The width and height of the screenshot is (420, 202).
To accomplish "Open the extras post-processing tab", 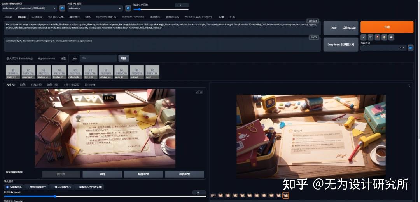I will coord(37,17).
